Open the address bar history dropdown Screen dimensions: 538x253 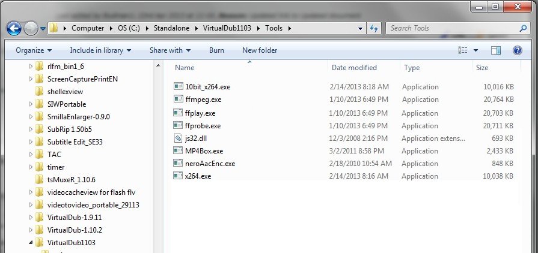coord(360,28)
